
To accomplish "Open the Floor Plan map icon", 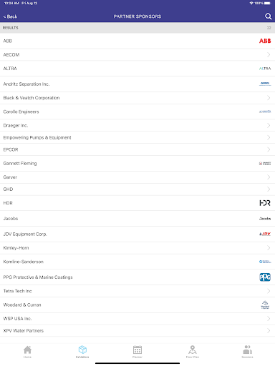I will click(x=193, y=350).
